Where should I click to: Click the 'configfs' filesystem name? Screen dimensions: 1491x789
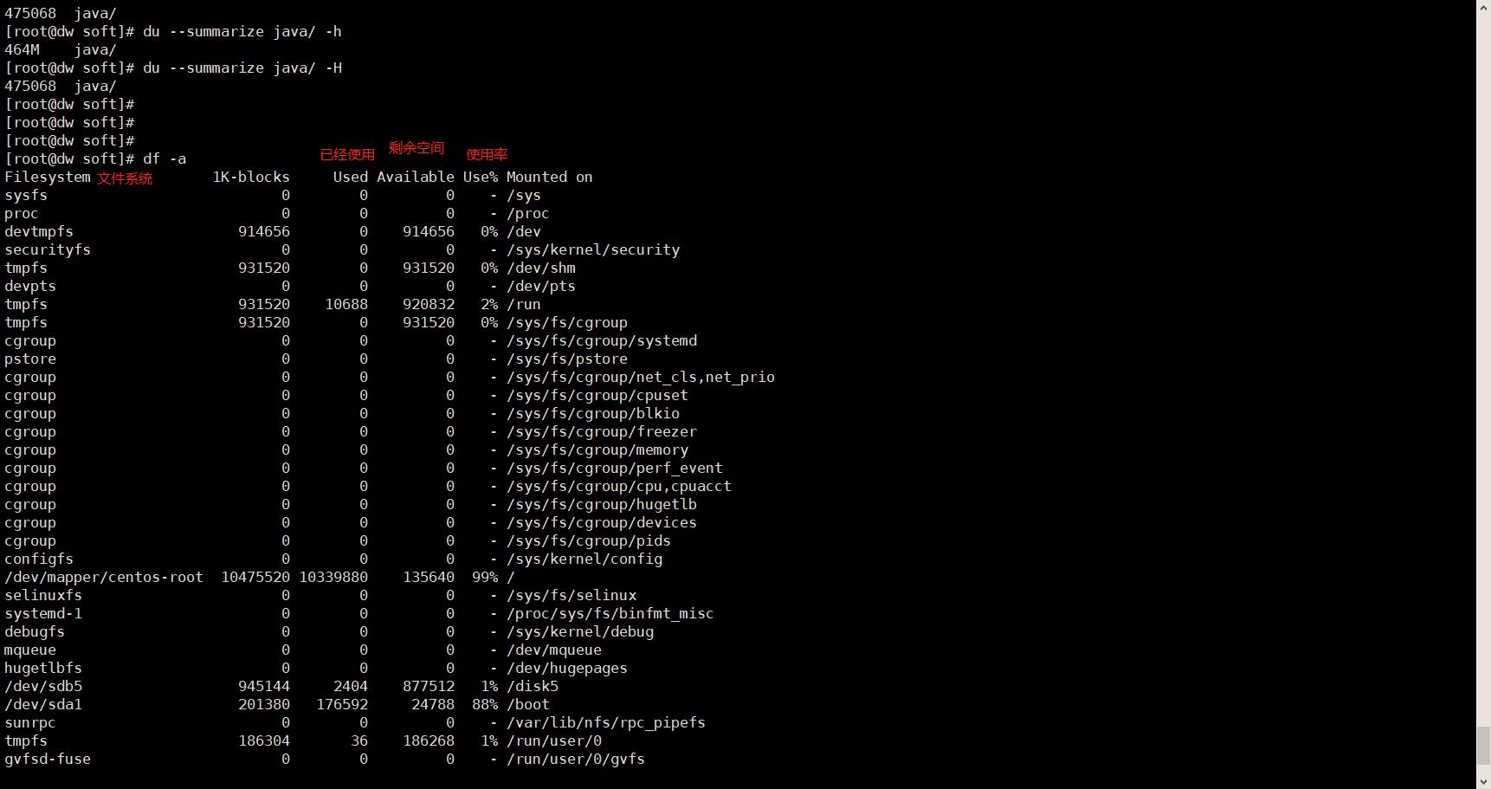pos(39,559)
